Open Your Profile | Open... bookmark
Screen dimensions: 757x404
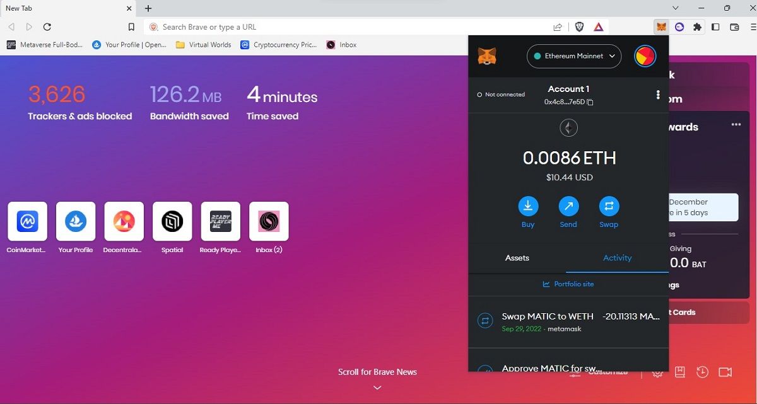129,45
